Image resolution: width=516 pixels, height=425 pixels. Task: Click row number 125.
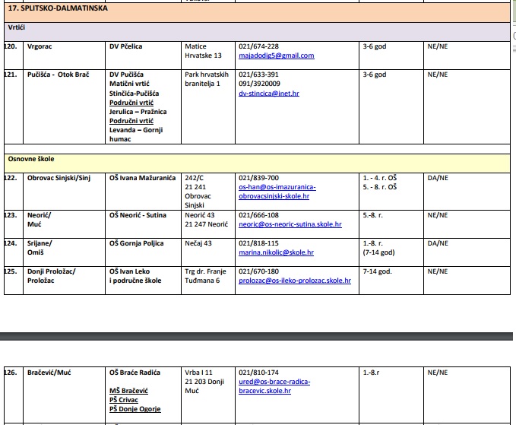pyautogui.click(x=11, y=271)
